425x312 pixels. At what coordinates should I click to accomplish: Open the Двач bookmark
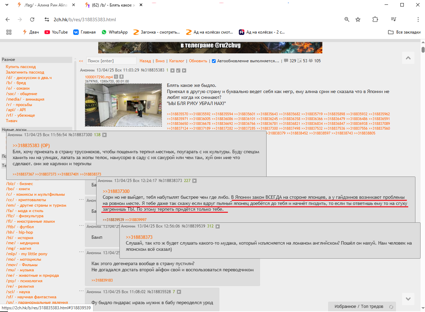click(x=30, y=32)
